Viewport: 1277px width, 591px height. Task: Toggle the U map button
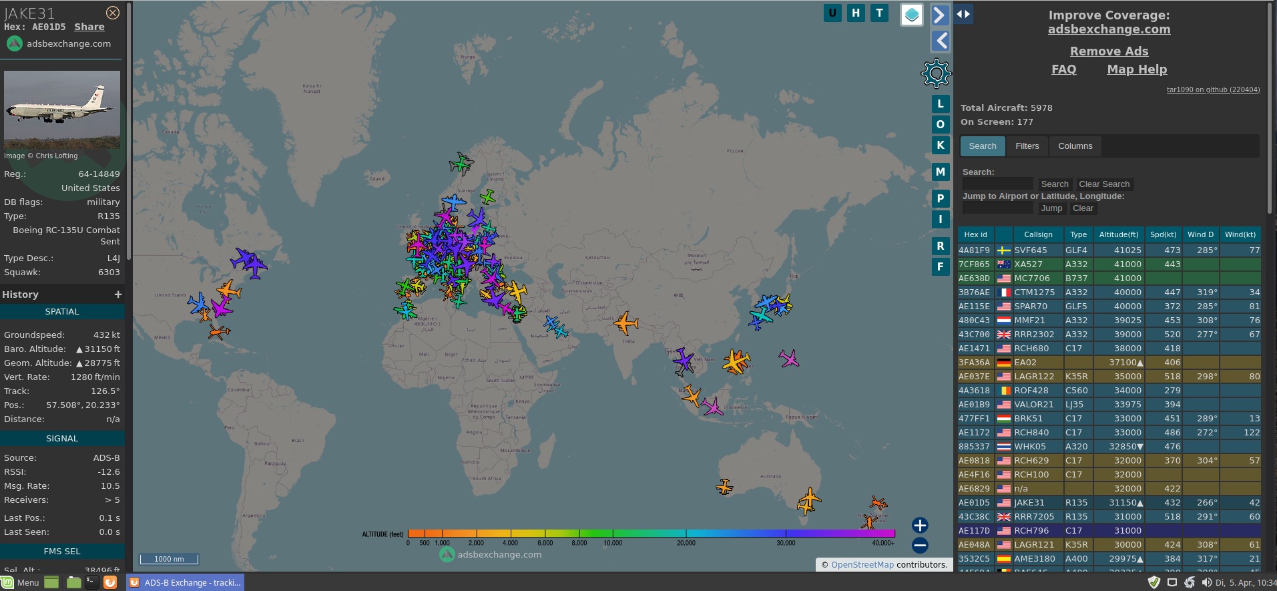point(832,13)
